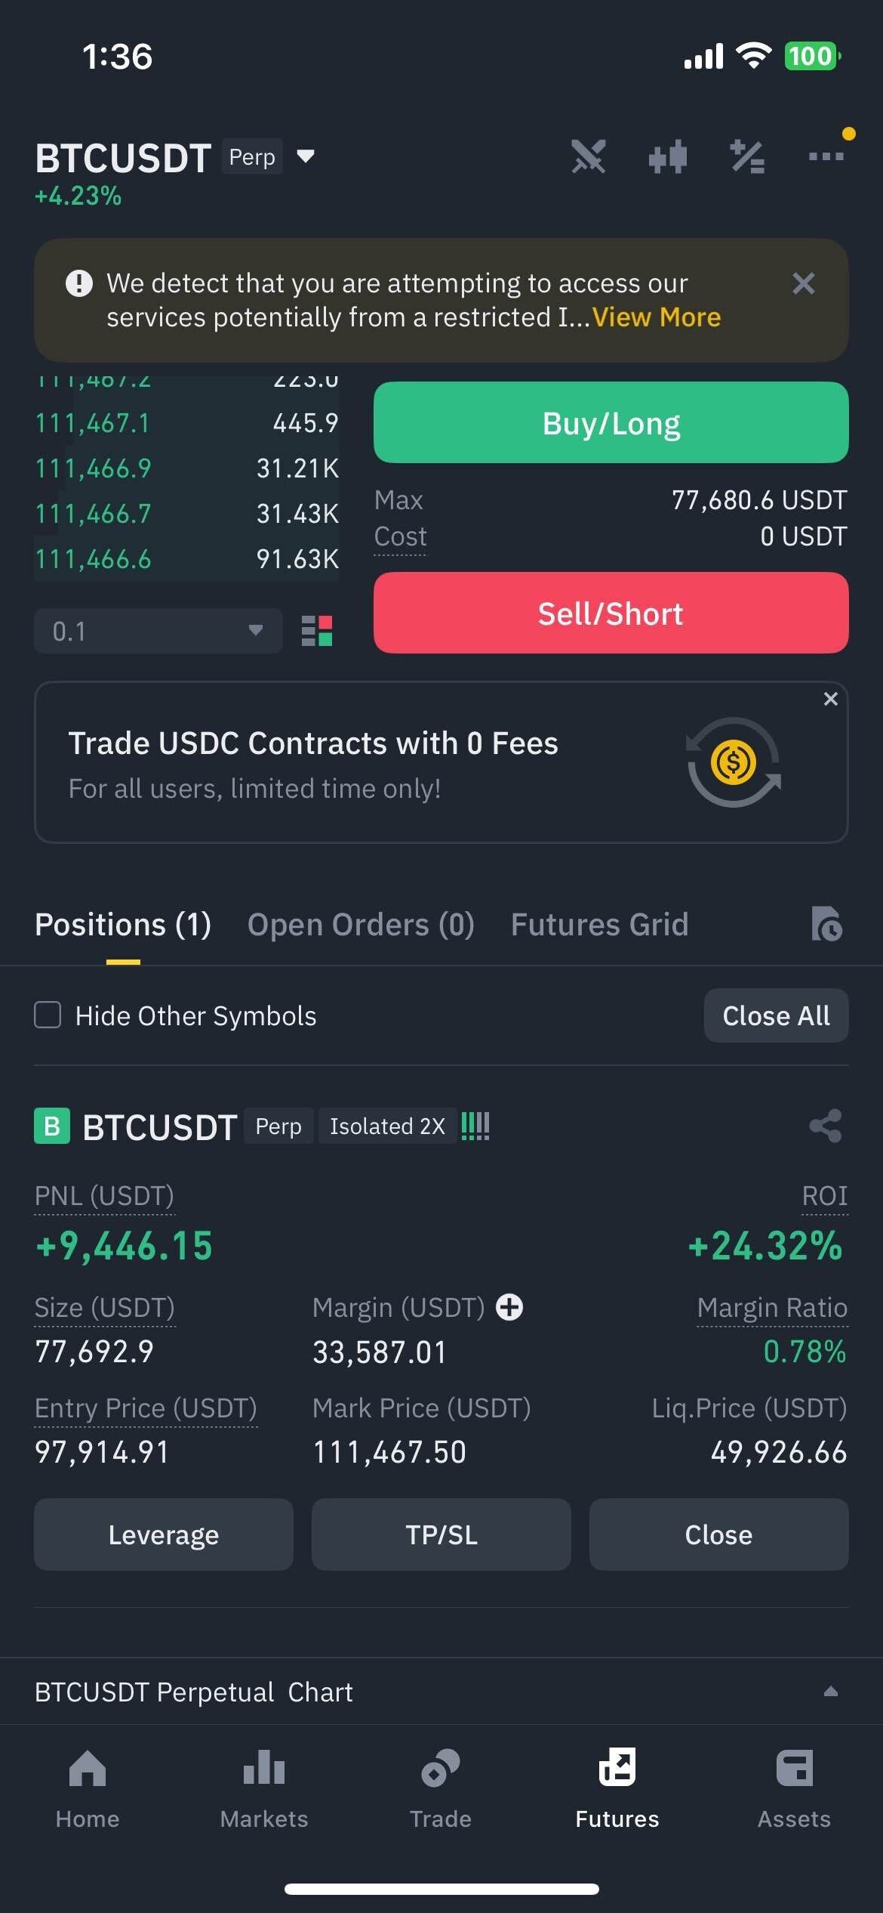Open the order history icon
Image resolution: width=883 pixels, height=1913 pixels.
pos(826,924)
